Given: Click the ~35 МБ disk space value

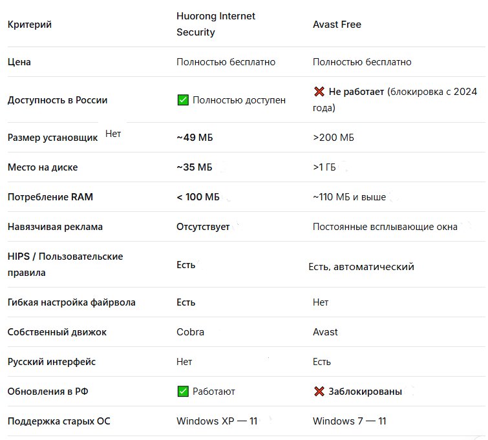Looking at the screenshot, I should tap(195, 167).
